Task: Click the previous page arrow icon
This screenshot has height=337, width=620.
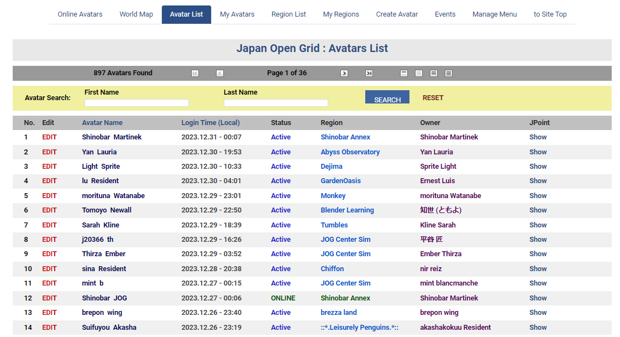Action: [x=220, y=73]
